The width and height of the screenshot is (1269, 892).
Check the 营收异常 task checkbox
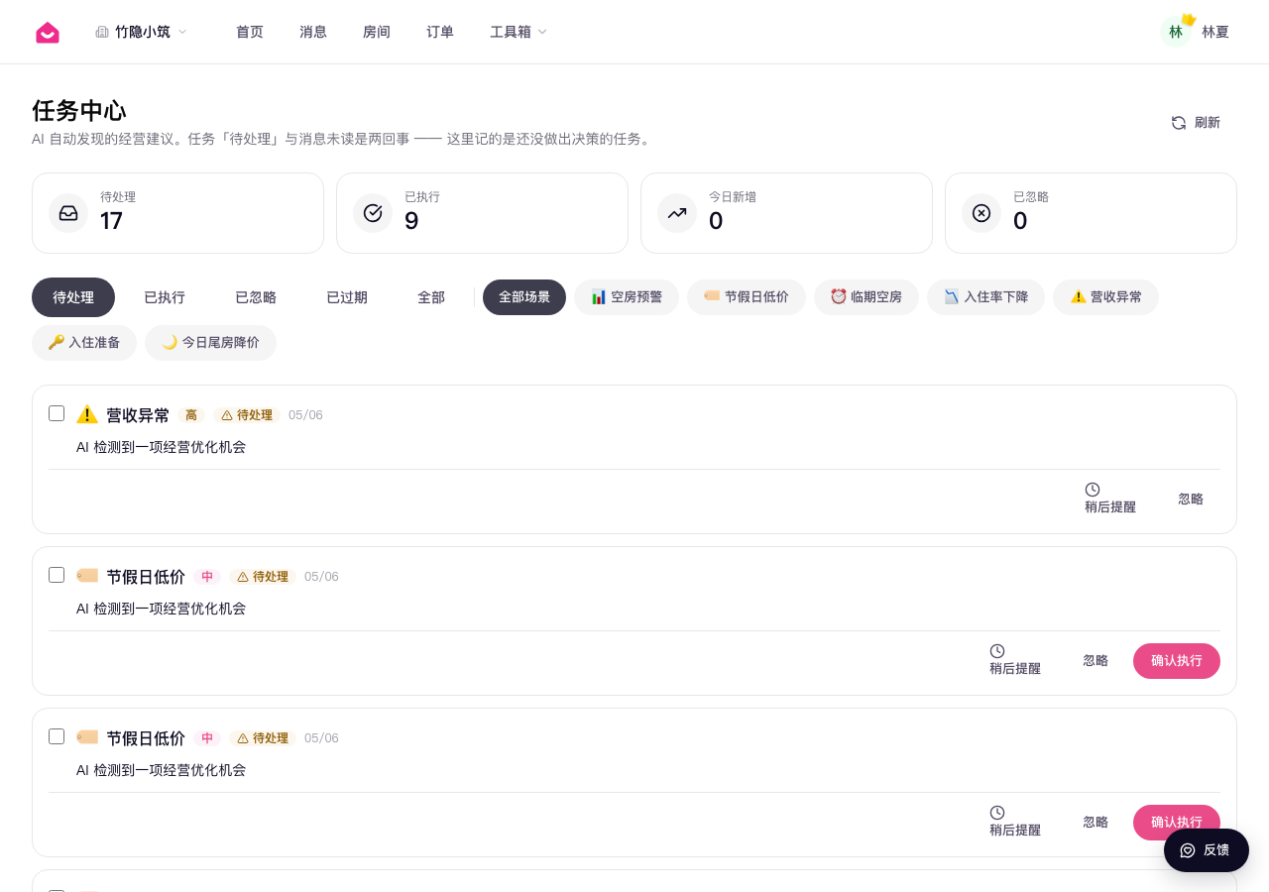pyautogui.click(x=57, y=413)
